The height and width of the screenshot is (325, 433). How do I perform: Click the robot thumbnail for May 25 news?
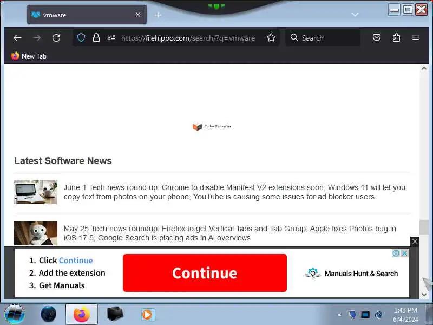(x=36, y=233)
